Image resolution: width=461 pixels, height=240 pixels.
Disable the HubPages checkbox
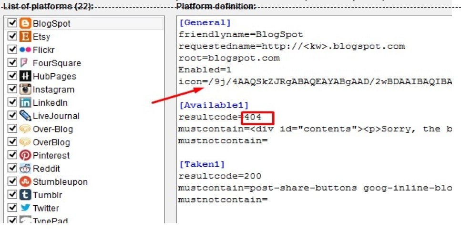12,76
